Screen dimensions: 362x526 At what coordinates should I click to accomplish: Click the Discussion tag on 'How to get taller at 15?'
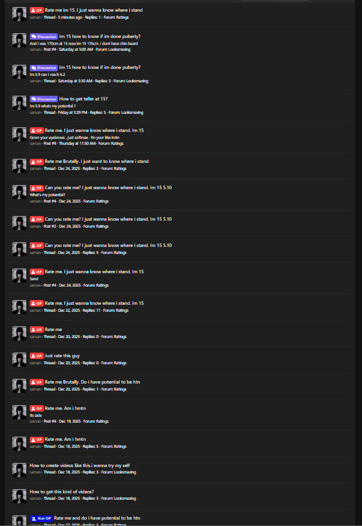[x=44, y=99]
